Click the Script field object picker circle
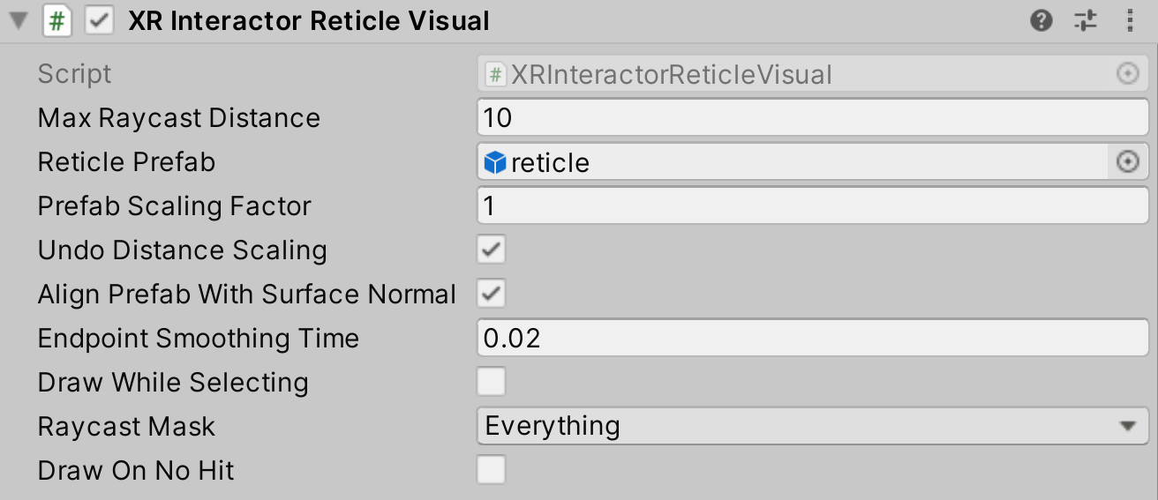Screen dimensions: 1158x500 1128,74
